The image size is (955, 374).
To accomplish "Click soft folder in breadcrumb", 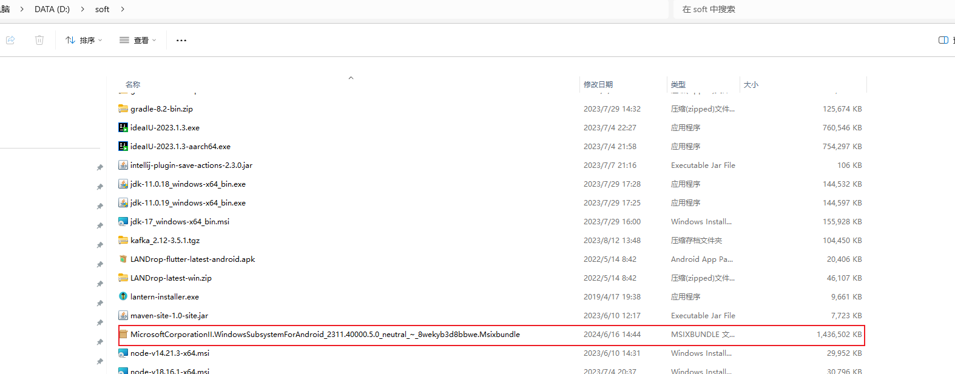I will (102, 9).
